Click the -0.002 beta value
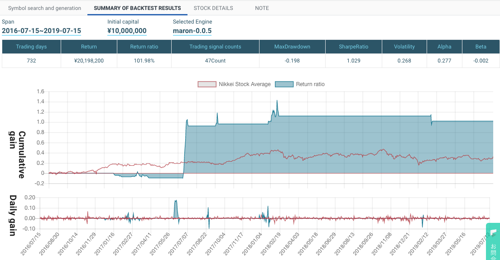The image size is (500, 260). [x=481, y=61]
